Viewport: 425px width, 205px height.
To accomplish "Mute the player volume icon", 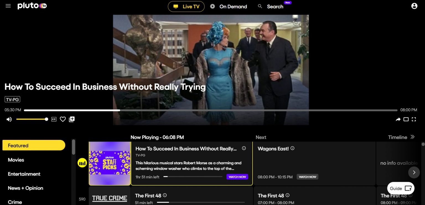I will tap(9, 119).
